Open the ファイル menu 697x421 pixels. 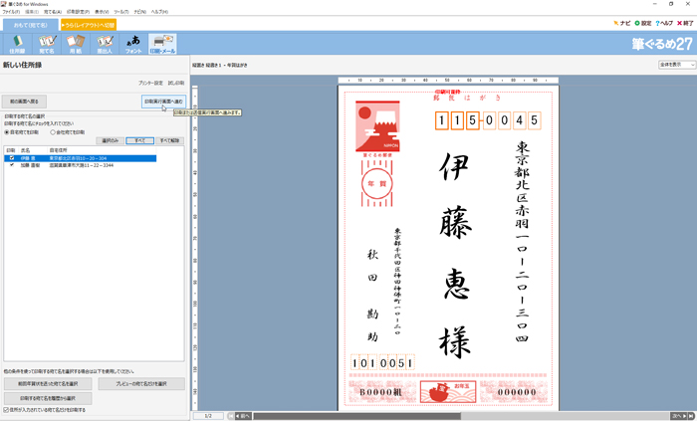click(x=11, y=11)
